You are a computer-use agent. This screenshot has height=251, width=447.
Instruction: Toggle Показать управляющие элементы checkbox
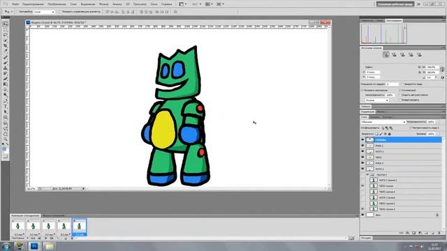point(60,12)
